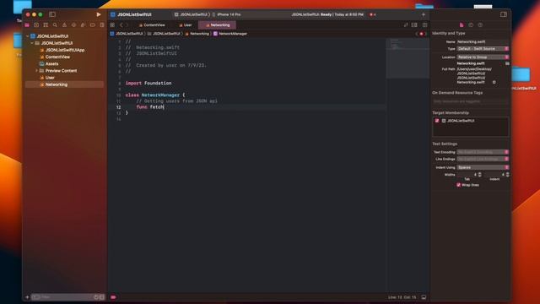540x304 pixels.
Task: Open User file in navigator
Action: 50,78
